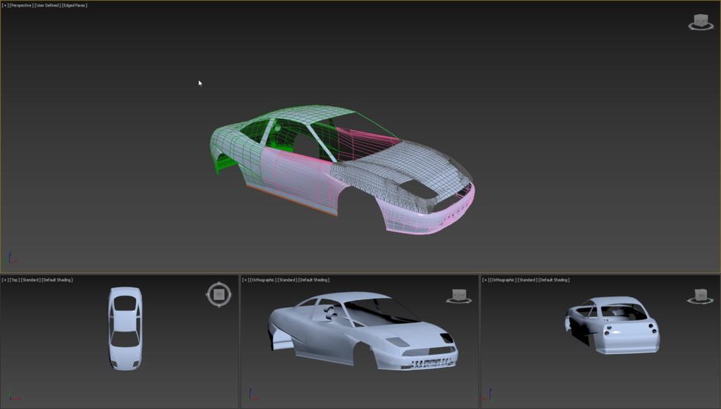Open the [+] menu of the right Orthographic viewport
721x409 pixels.
486,280
